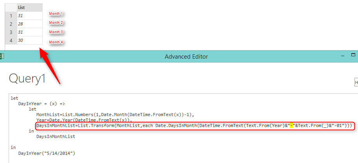Click the DayInYear = (x) => line
Screen dimensions: 358x163
[42, 104]
